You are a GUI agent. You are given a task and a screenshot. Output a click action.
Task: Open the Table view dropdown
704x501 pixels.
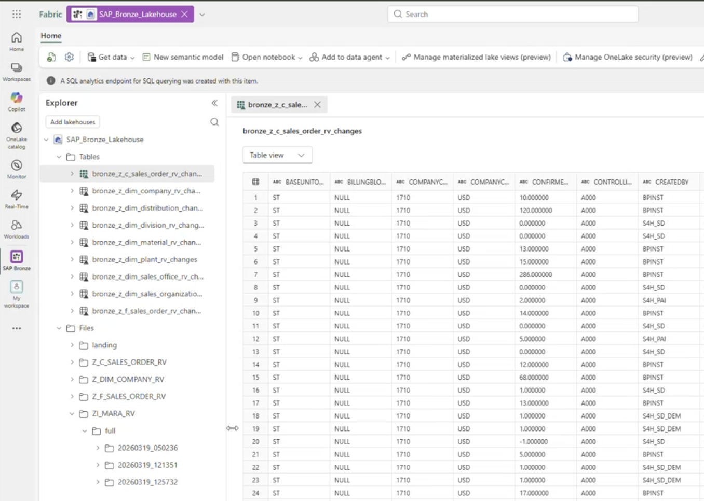pos(277,155)
